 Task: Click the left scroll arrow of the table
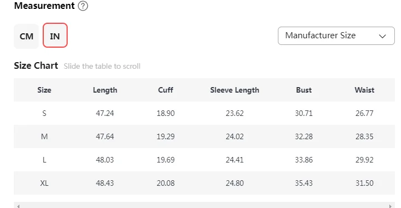pos(18,206)
